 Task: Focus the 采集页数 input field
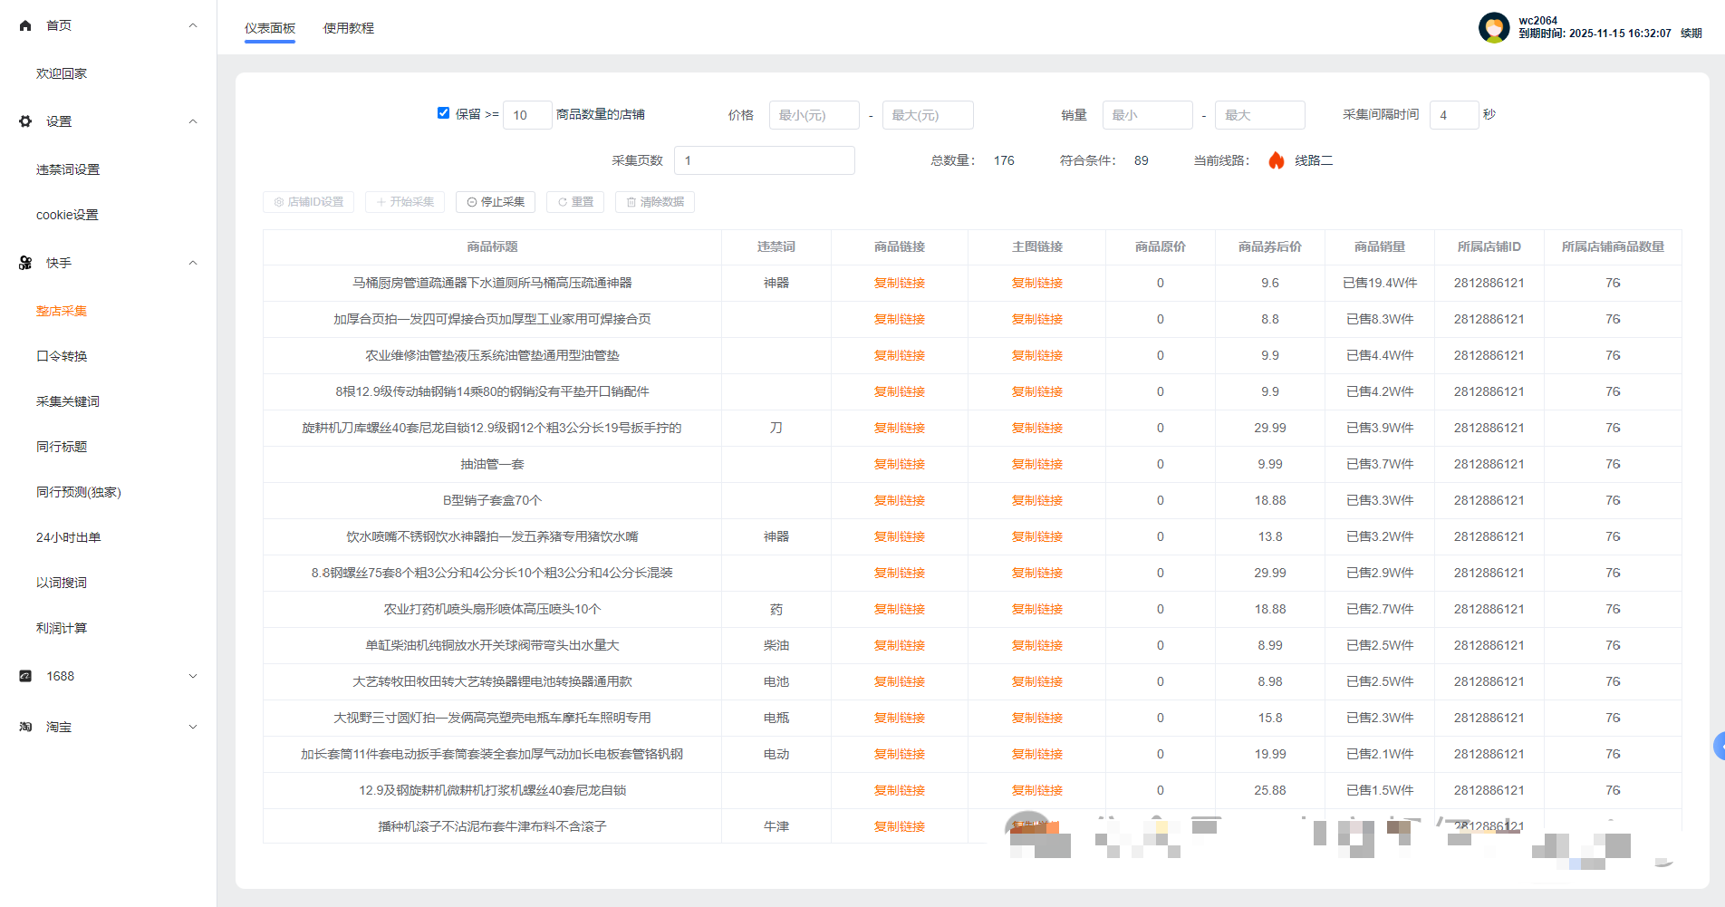(x=764, y=160)
